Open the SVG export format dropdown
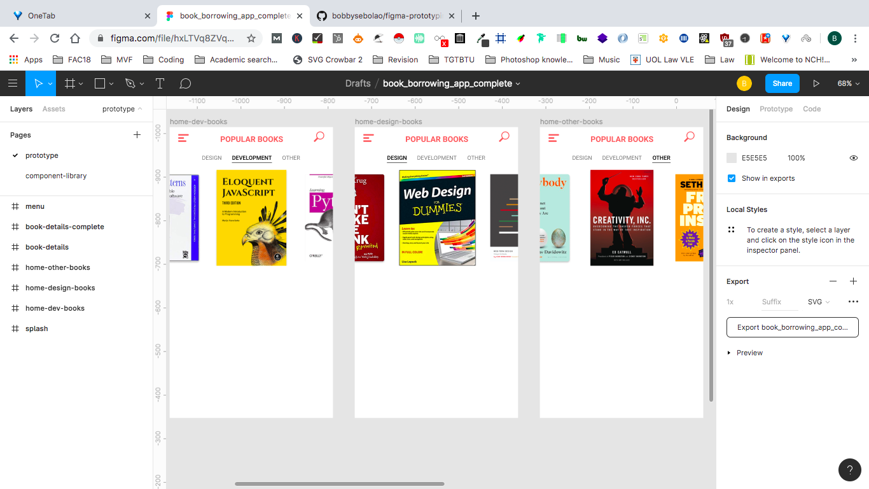 click(x=819, y=302)
